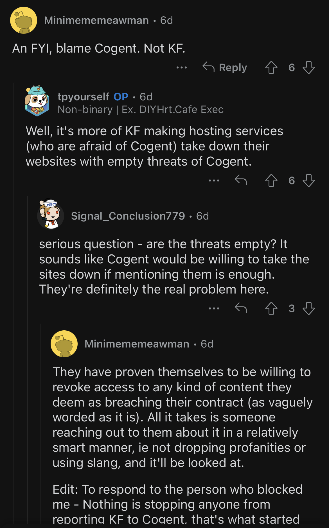Upvote Signal_Conclusion779's comment
This screenshot has height=528, width=329.
(271, 308)
